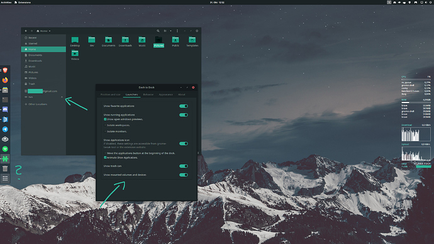
Task: Click the green Extensions puzzle icon in dock
Action: point(5,159)
